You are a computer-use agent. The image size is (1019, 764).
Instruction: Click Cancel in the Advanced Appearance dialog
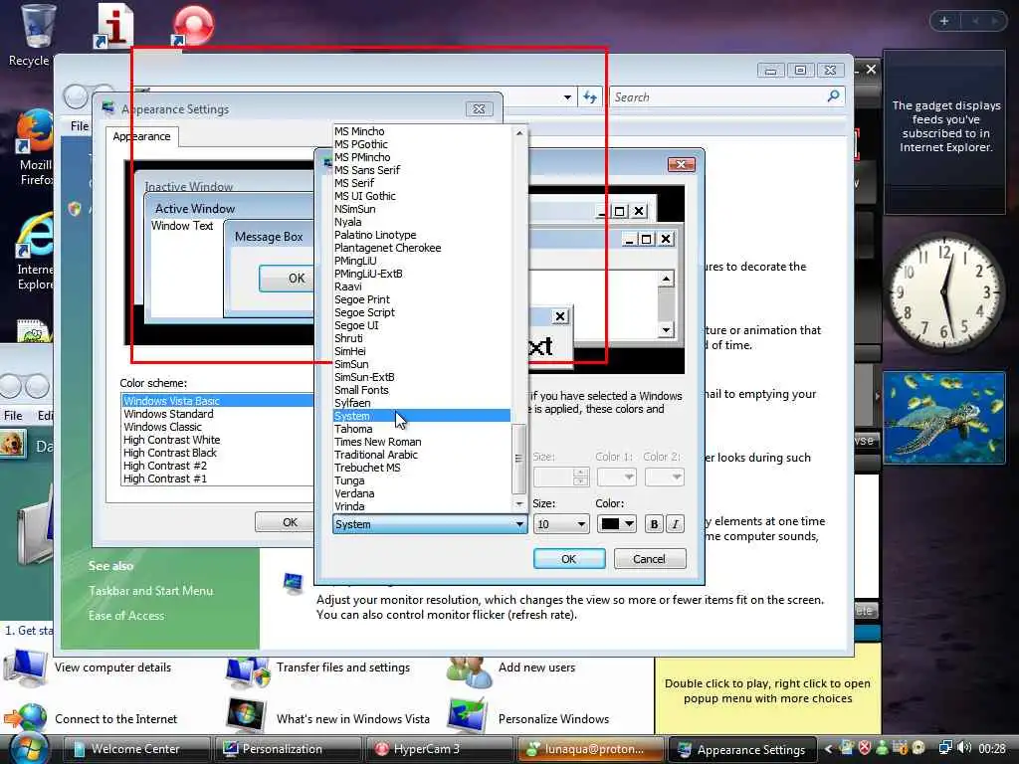[649, 559]
